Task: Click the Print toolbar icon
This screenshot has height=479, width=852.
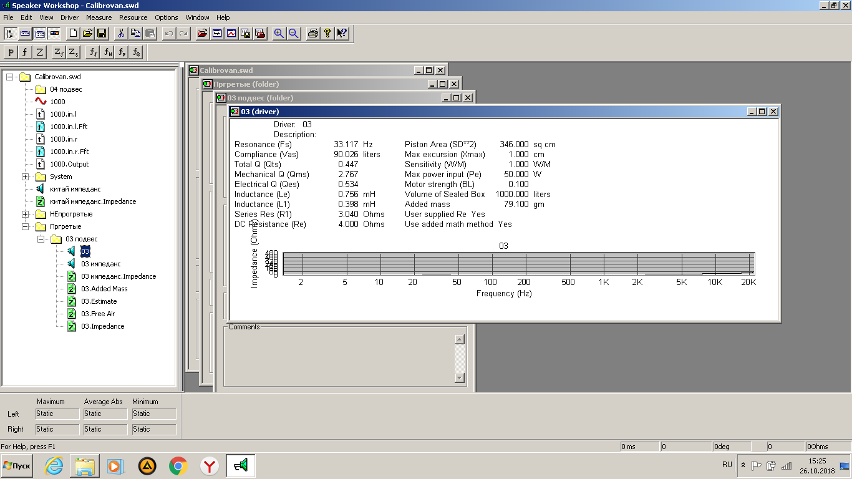Action: [x=313, y=34]
